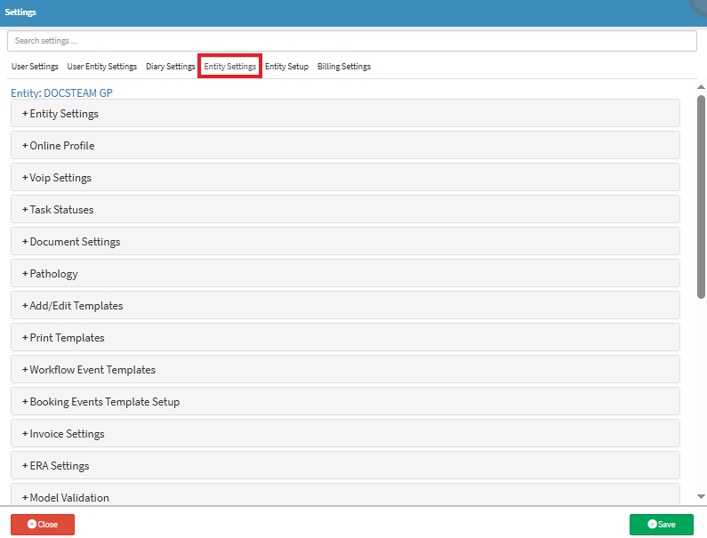Open the Billing Settings tab
Screen dimensions: 707x538
pyautogui.click(x=343, y=67)
